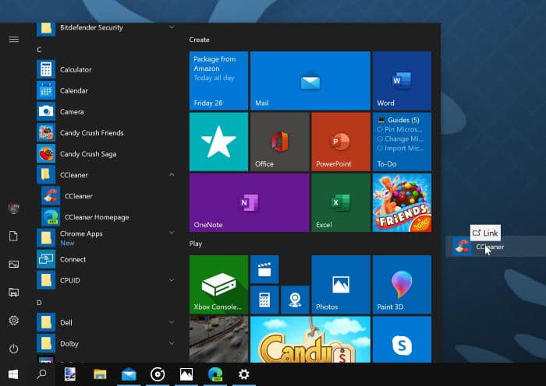Click the letter C section header
The image size is (546, 386).
(x=39, y=50)
